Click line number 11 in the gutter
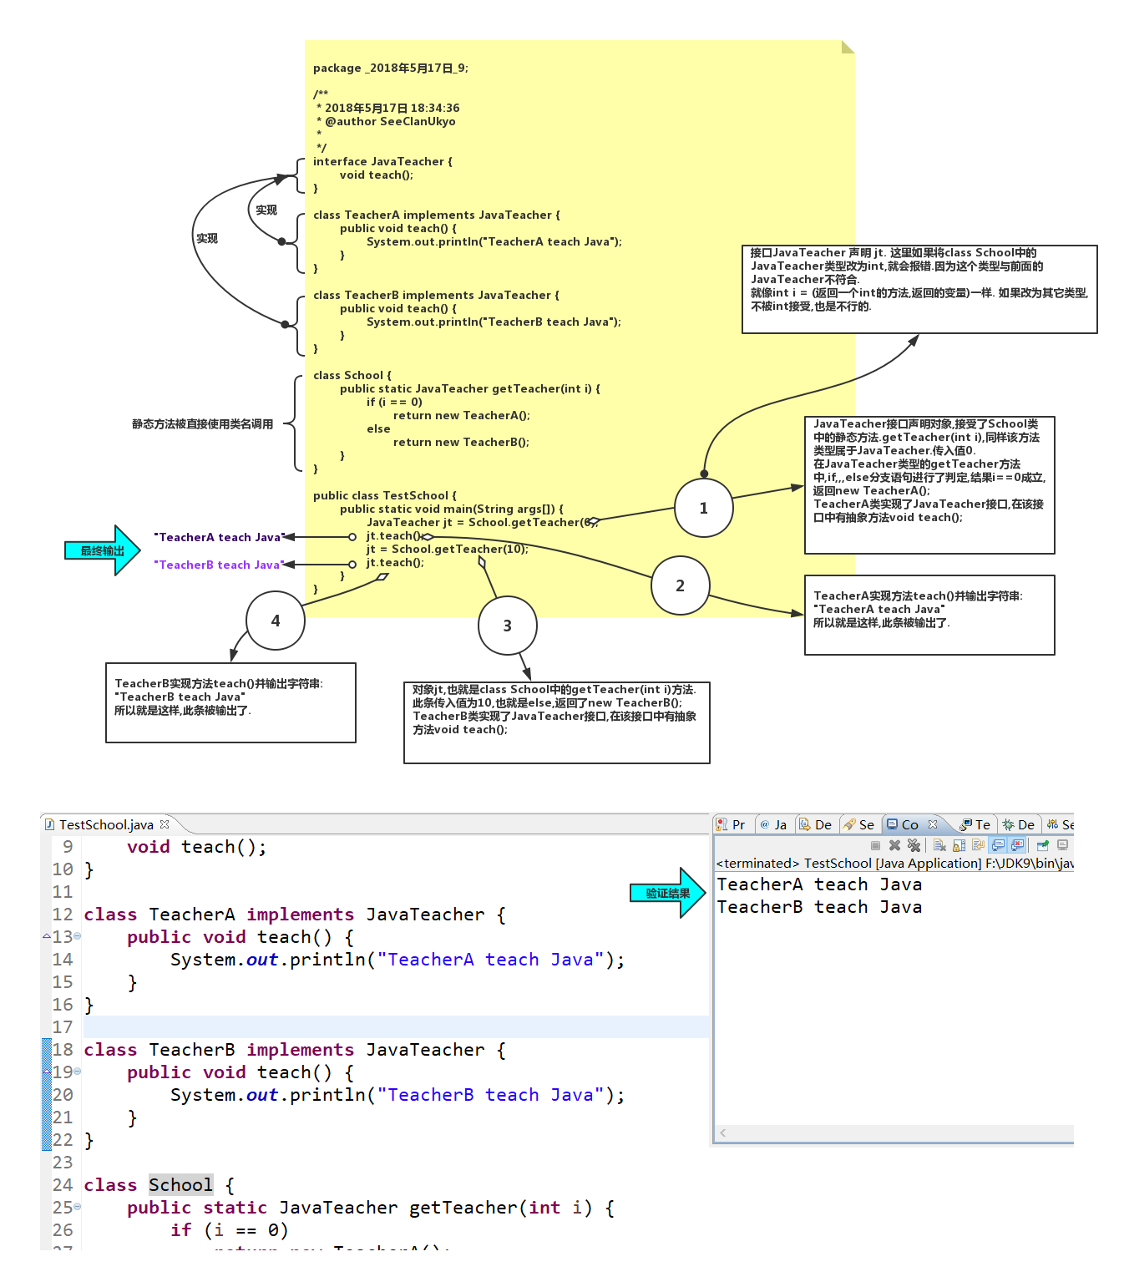The height and width of the screenshot is (1277, 1124). point(63,892)
